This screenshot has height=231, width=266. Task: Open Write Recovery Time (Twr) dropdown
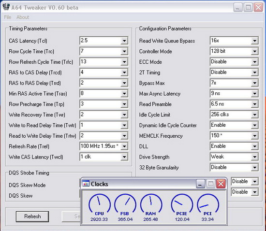pyautogui.click(x=124, y=115)
